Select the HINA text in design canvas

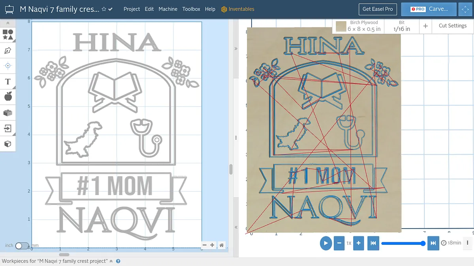(x=117, y=42)
